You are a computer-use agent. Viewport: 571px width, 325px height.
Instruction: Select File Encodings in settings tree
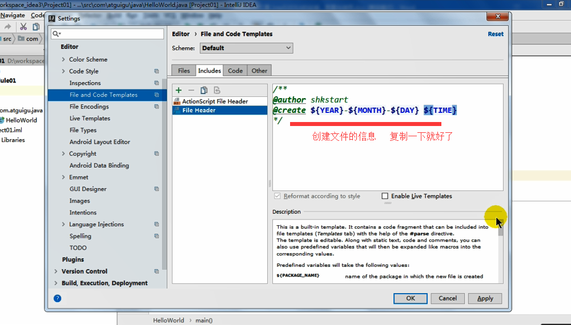pos(89,107)
